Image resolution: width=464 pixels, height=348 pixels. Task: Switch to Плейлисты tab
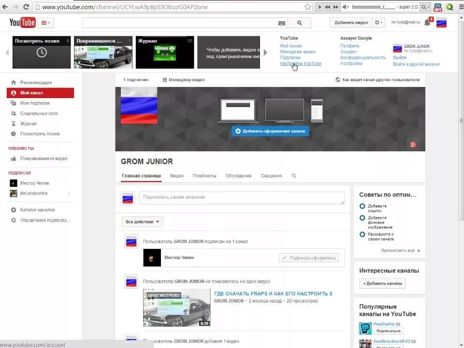pyautogui.click(x=204, y=176)
